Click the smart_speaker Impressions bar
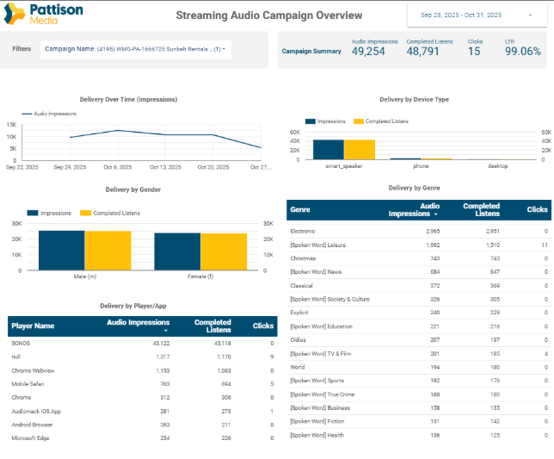The width and height of the screenshot is (554, 459). (x=329, y=150)
